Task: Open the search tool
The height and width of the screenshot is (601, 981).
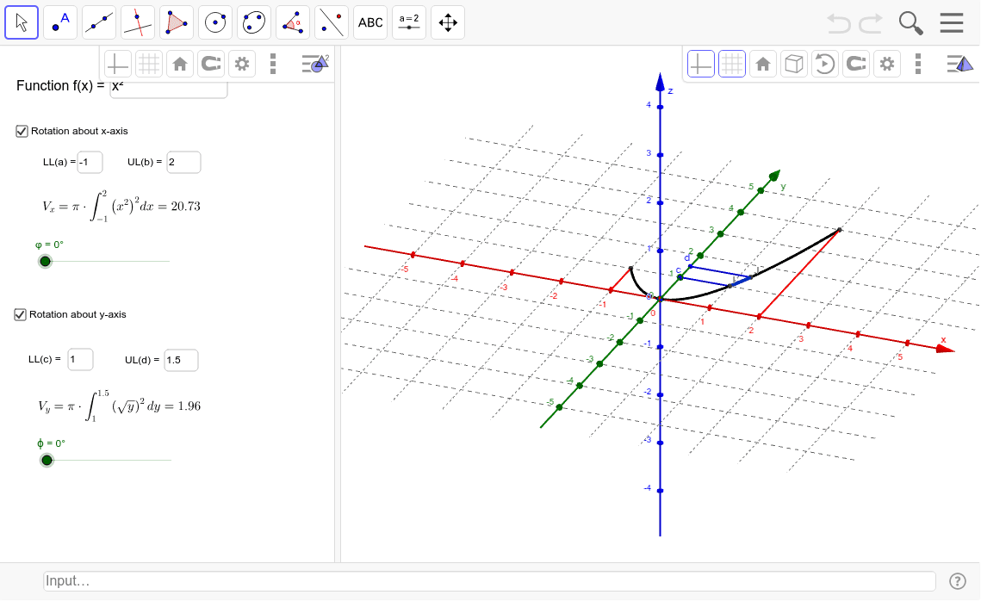Action: point(910,23)
